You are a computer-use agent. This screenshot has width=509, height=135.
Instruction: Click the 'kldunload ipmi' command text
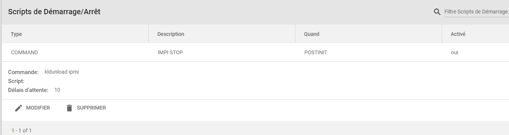point(59,72)
